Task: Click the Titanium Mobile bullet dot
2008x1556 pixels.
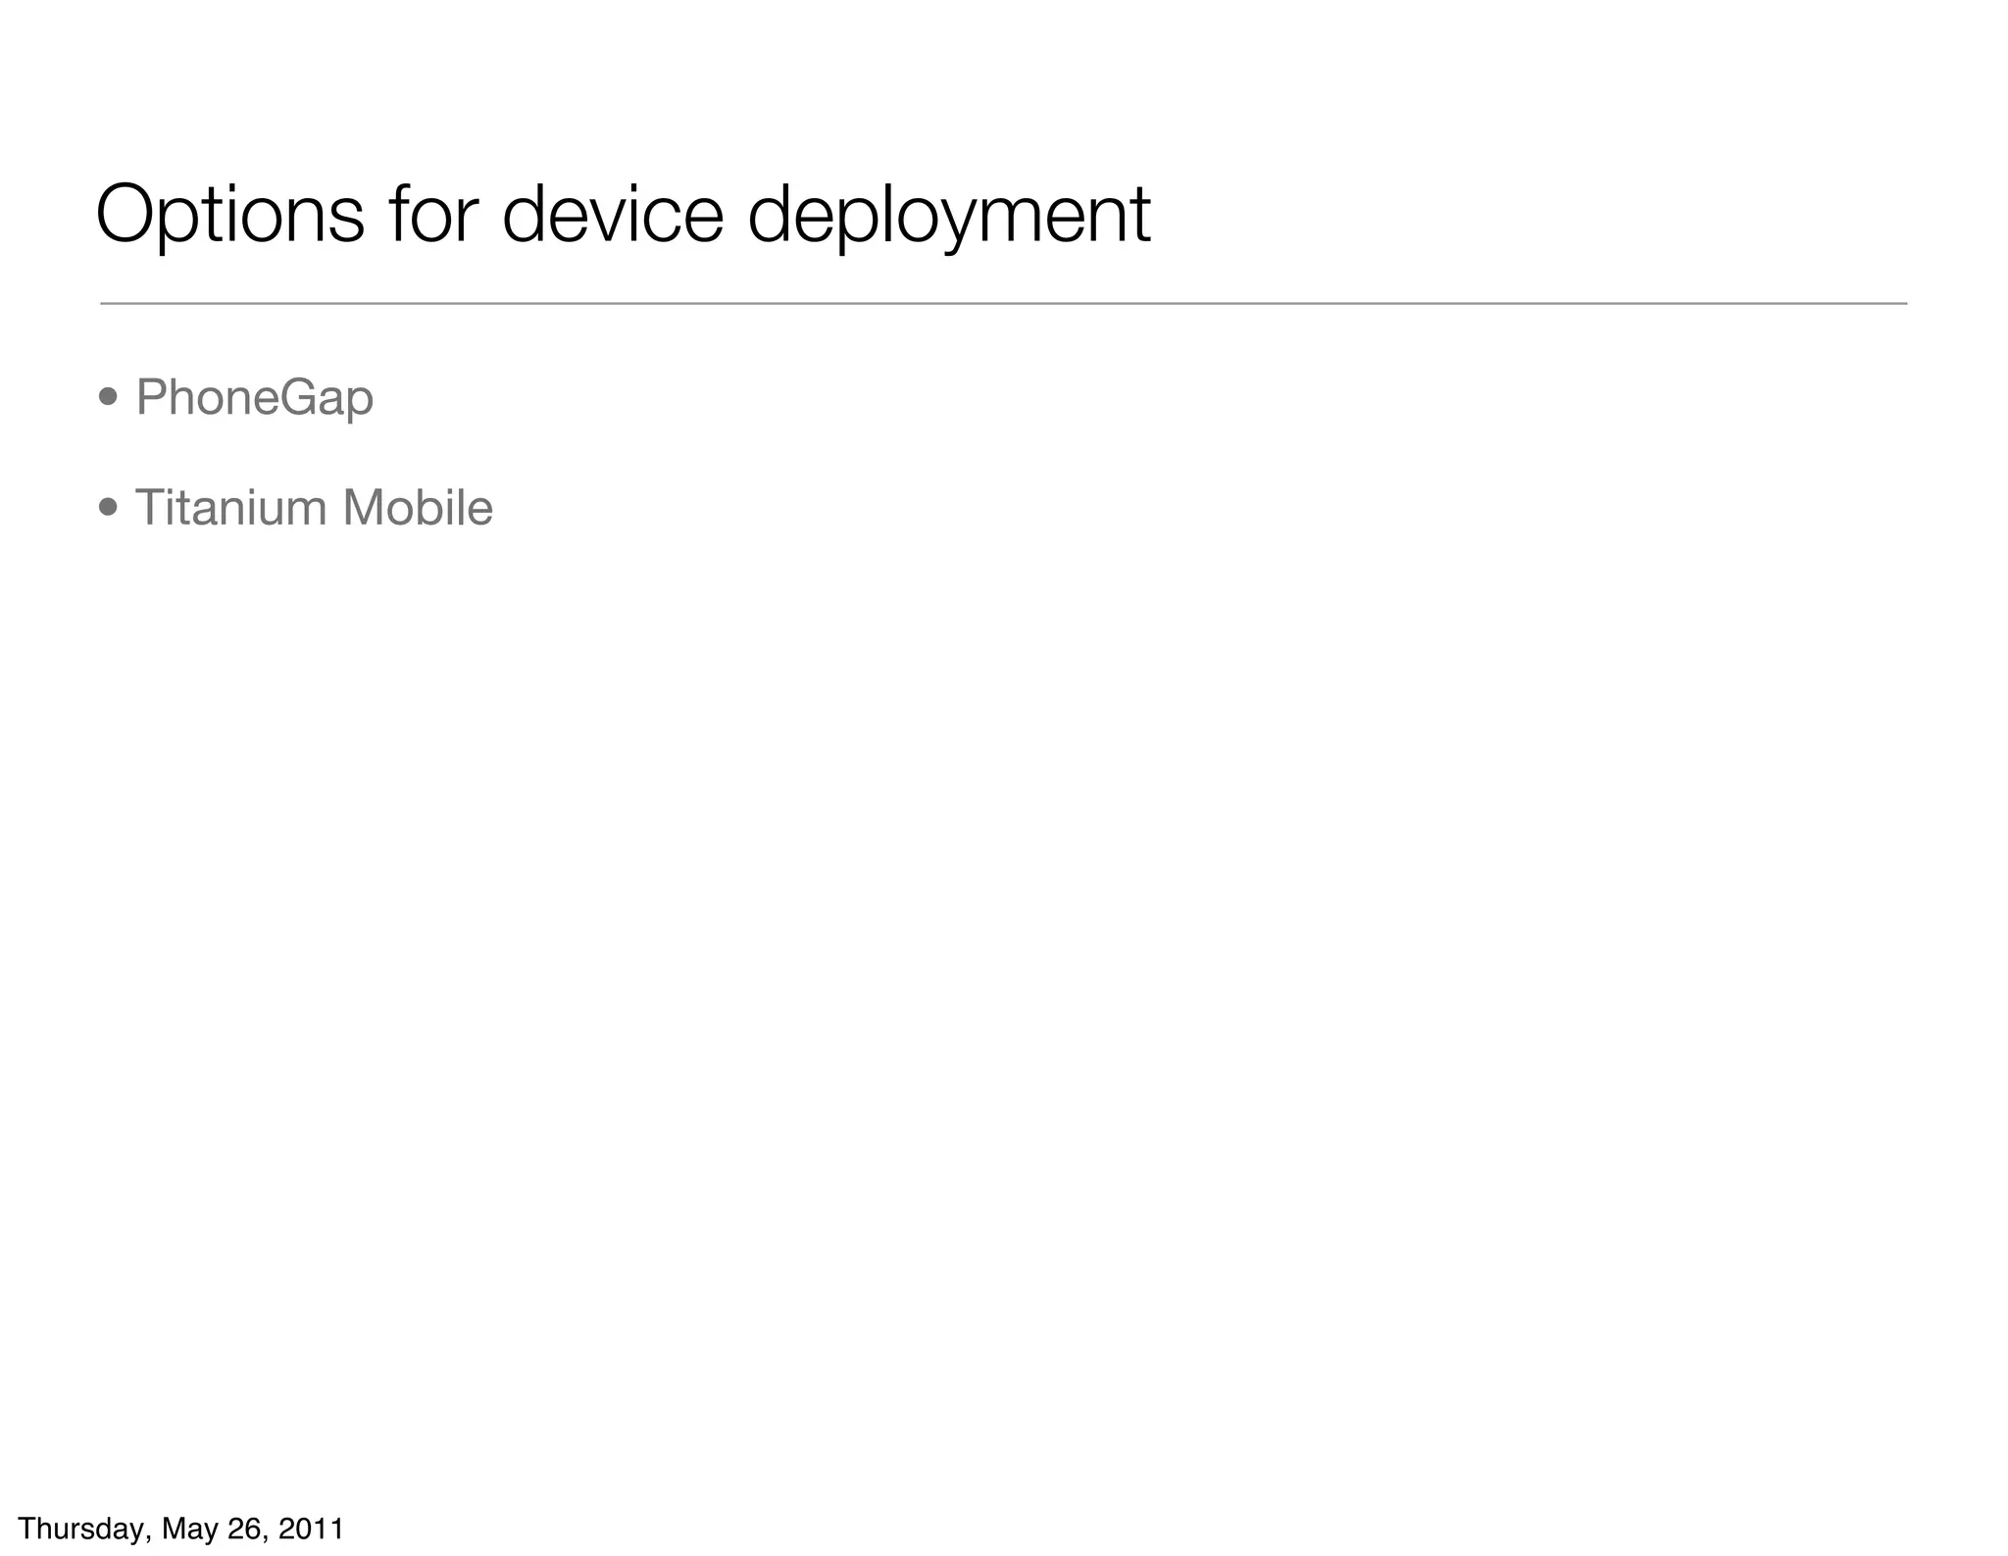Action: tap(109, 508)
